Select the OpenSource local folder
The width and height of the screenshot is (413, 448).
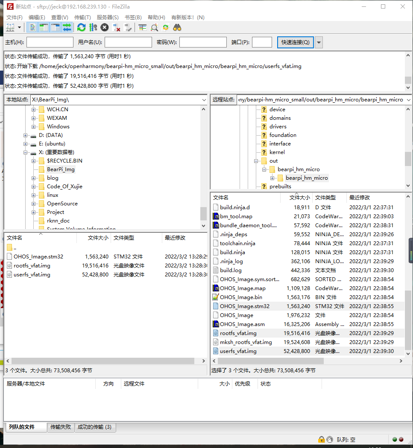(62, 204)
